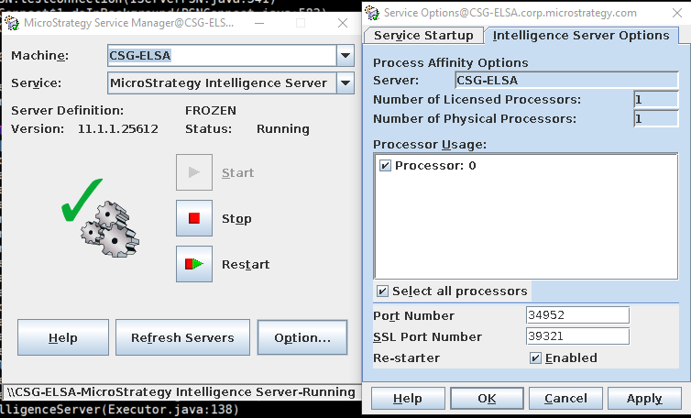Switch to the Service Startup tab
This screenshot has height=418, width=691.
click(x=423, y=35)
